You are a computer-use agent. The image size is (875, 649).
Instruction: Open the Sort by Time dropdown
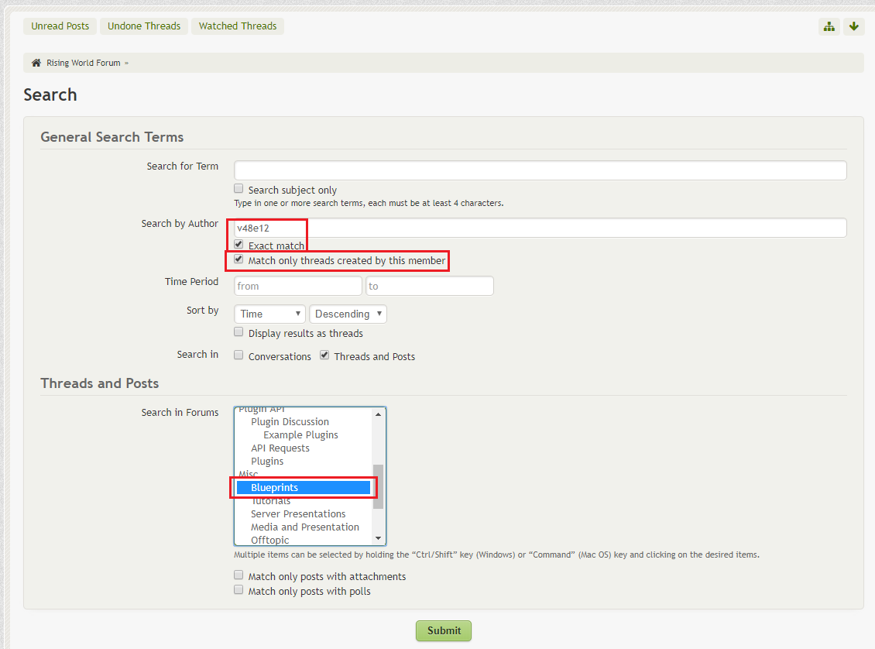tap(270, 314)
